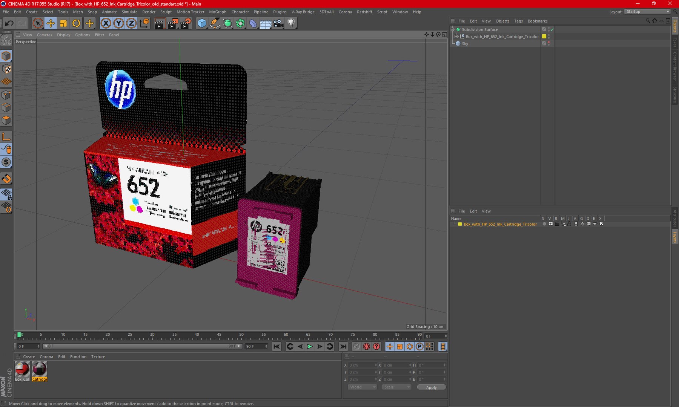Open the Render menu

(149, 12)
